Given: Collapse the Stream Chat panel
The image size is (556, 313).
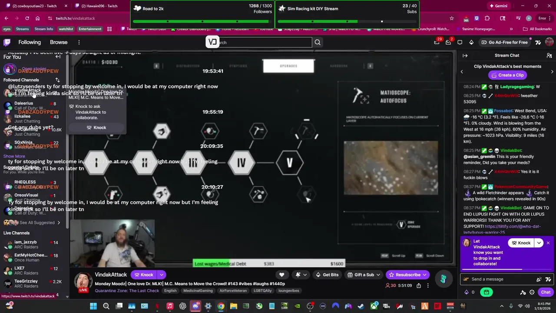Looking at the screenshot, I should pyautogui.click(x=465, y=56).
